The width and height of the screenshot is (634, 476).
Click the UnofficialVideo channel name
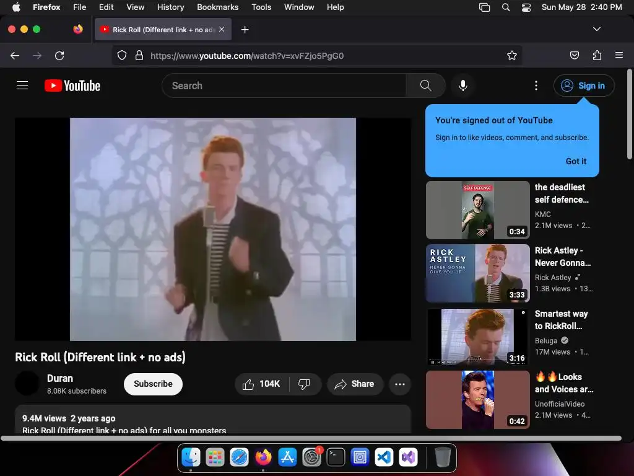pos(560,403)
